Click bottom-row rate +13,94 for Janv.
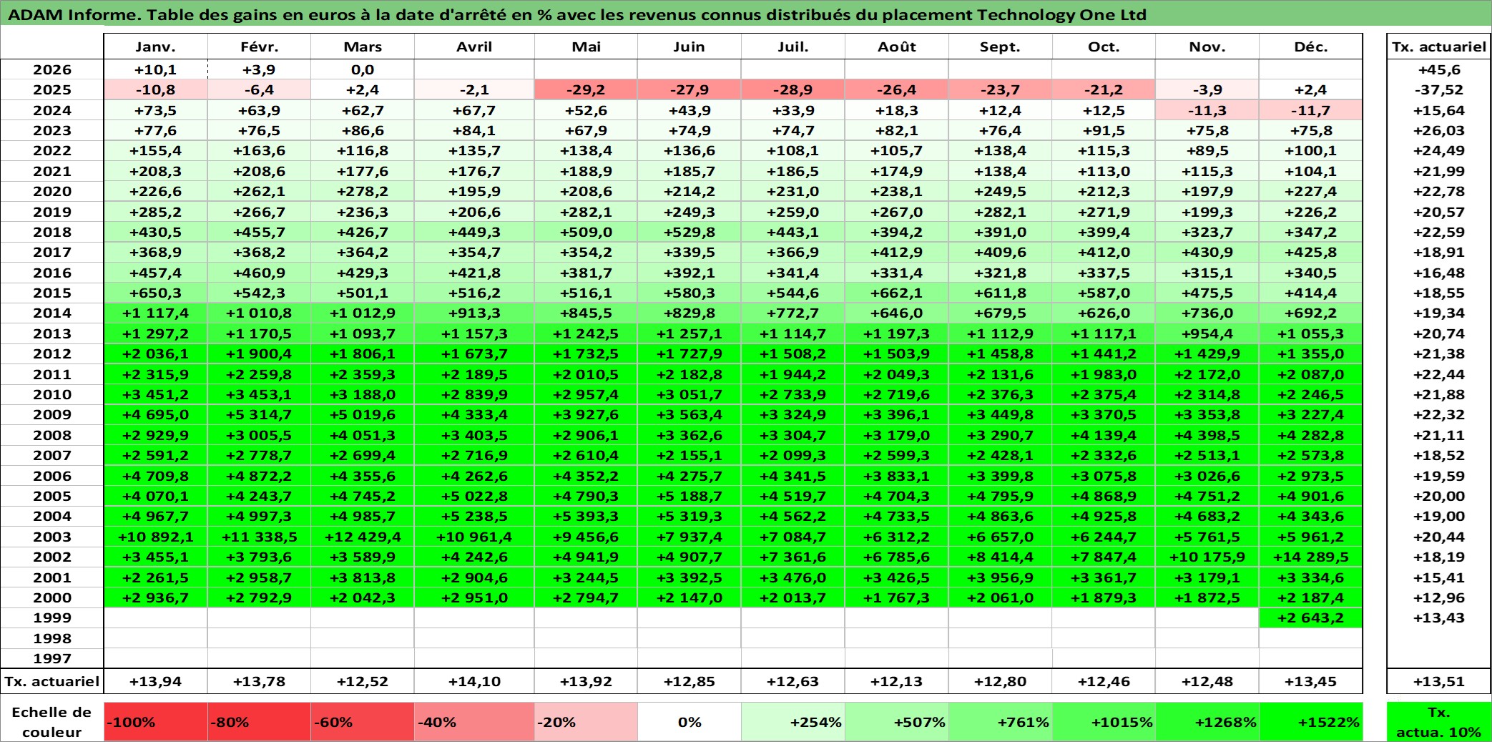Screen dimensions: 1492x742 tap(156, 681)
